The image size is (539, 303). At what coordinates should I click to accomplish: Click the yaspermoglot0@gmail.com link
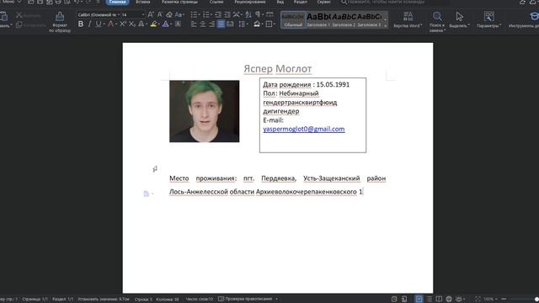pyautogui.click(x=304, y=129)
